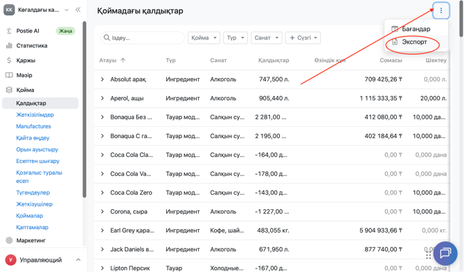Expand the Corona, сыра row
Image resolution: width=464 pixels, height=272 pixels.
(x=102, y=211)
